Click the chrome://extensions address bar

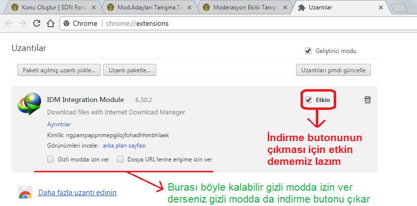[x=239, y=24]
